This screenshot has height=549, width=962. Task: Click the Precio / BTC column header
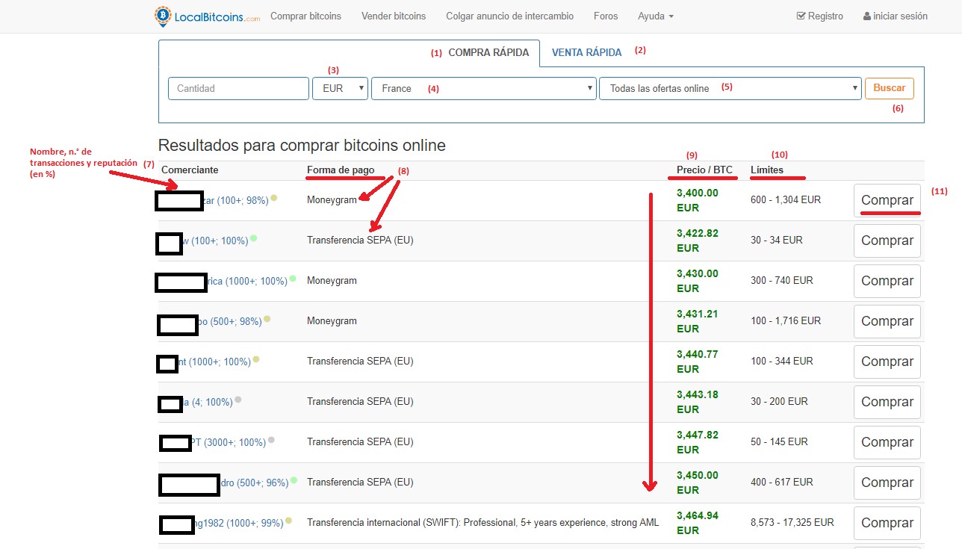coord(704,170)
